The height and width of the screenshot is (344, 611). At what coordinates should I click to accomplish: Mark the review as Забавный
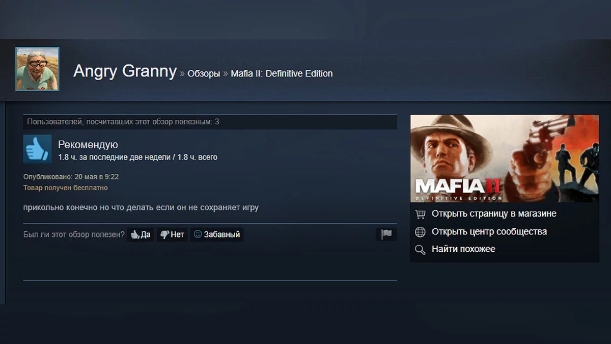coord(217,234)
